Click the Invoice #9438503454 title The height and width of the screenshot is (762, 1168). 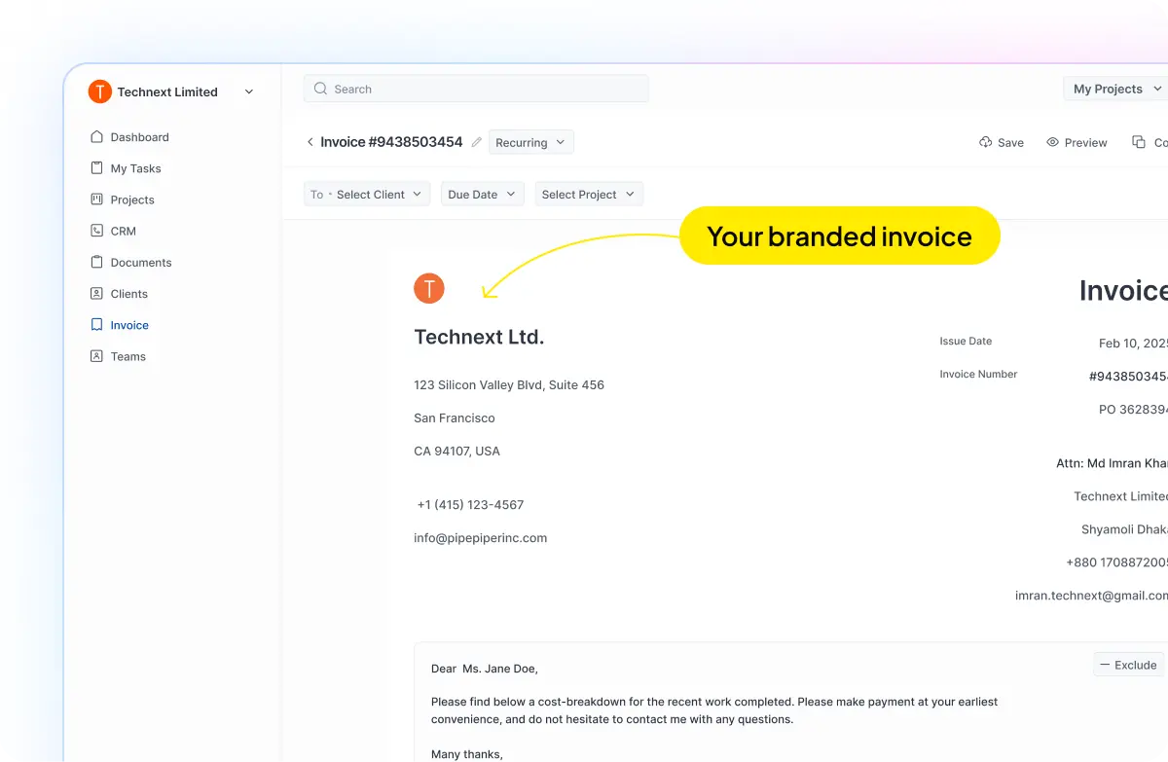coord(391,142)
